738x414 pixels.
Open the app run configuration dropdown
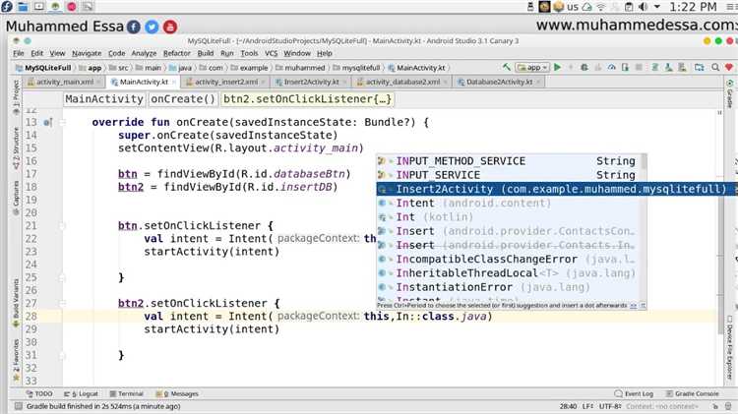tap(532, 67)
